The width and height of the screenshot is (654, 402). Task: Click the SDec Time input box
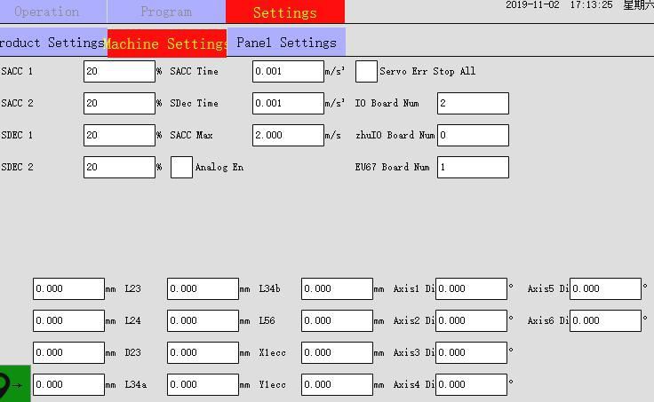(x=288, y=103)
